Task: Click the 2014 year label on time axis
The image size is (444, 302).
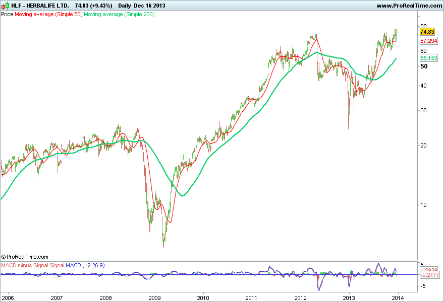Action: tap(398, 298)
